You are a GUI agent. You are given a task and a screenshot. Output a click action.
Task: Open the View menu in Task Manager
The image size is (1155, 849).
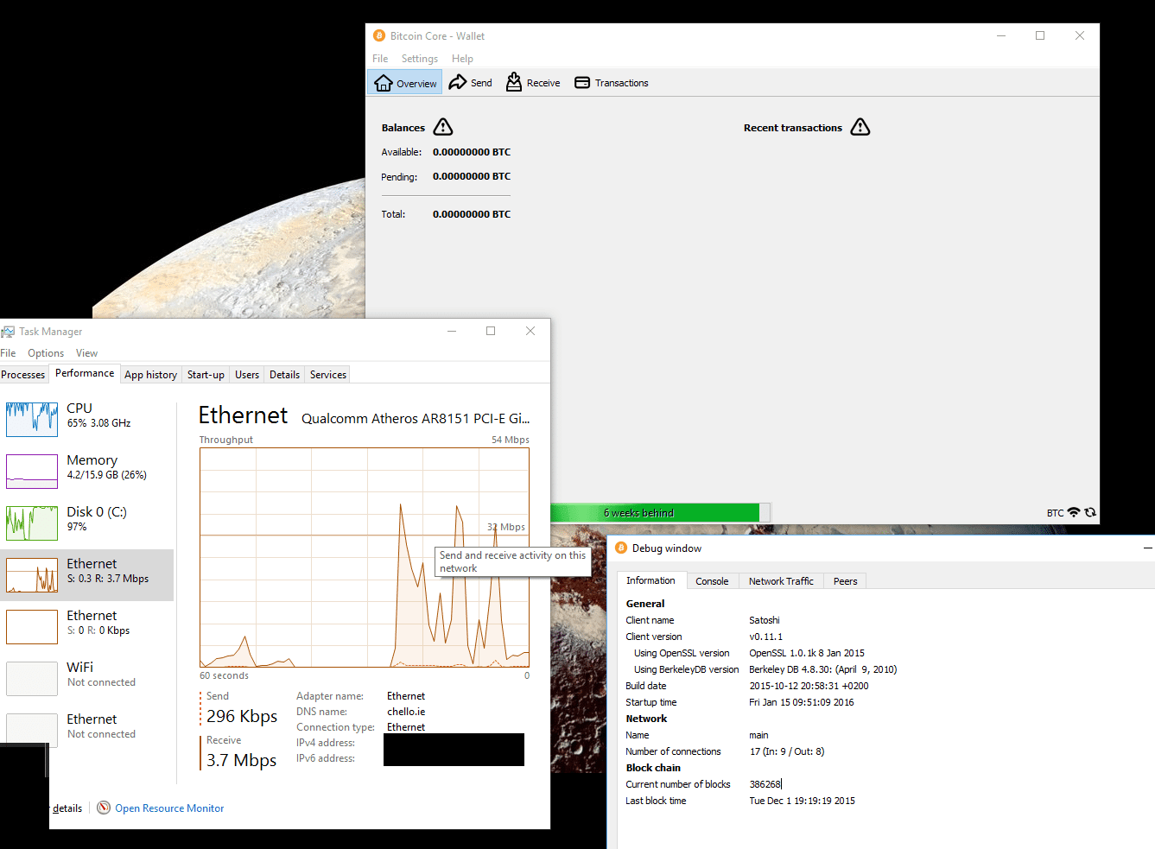pos(86,353)
